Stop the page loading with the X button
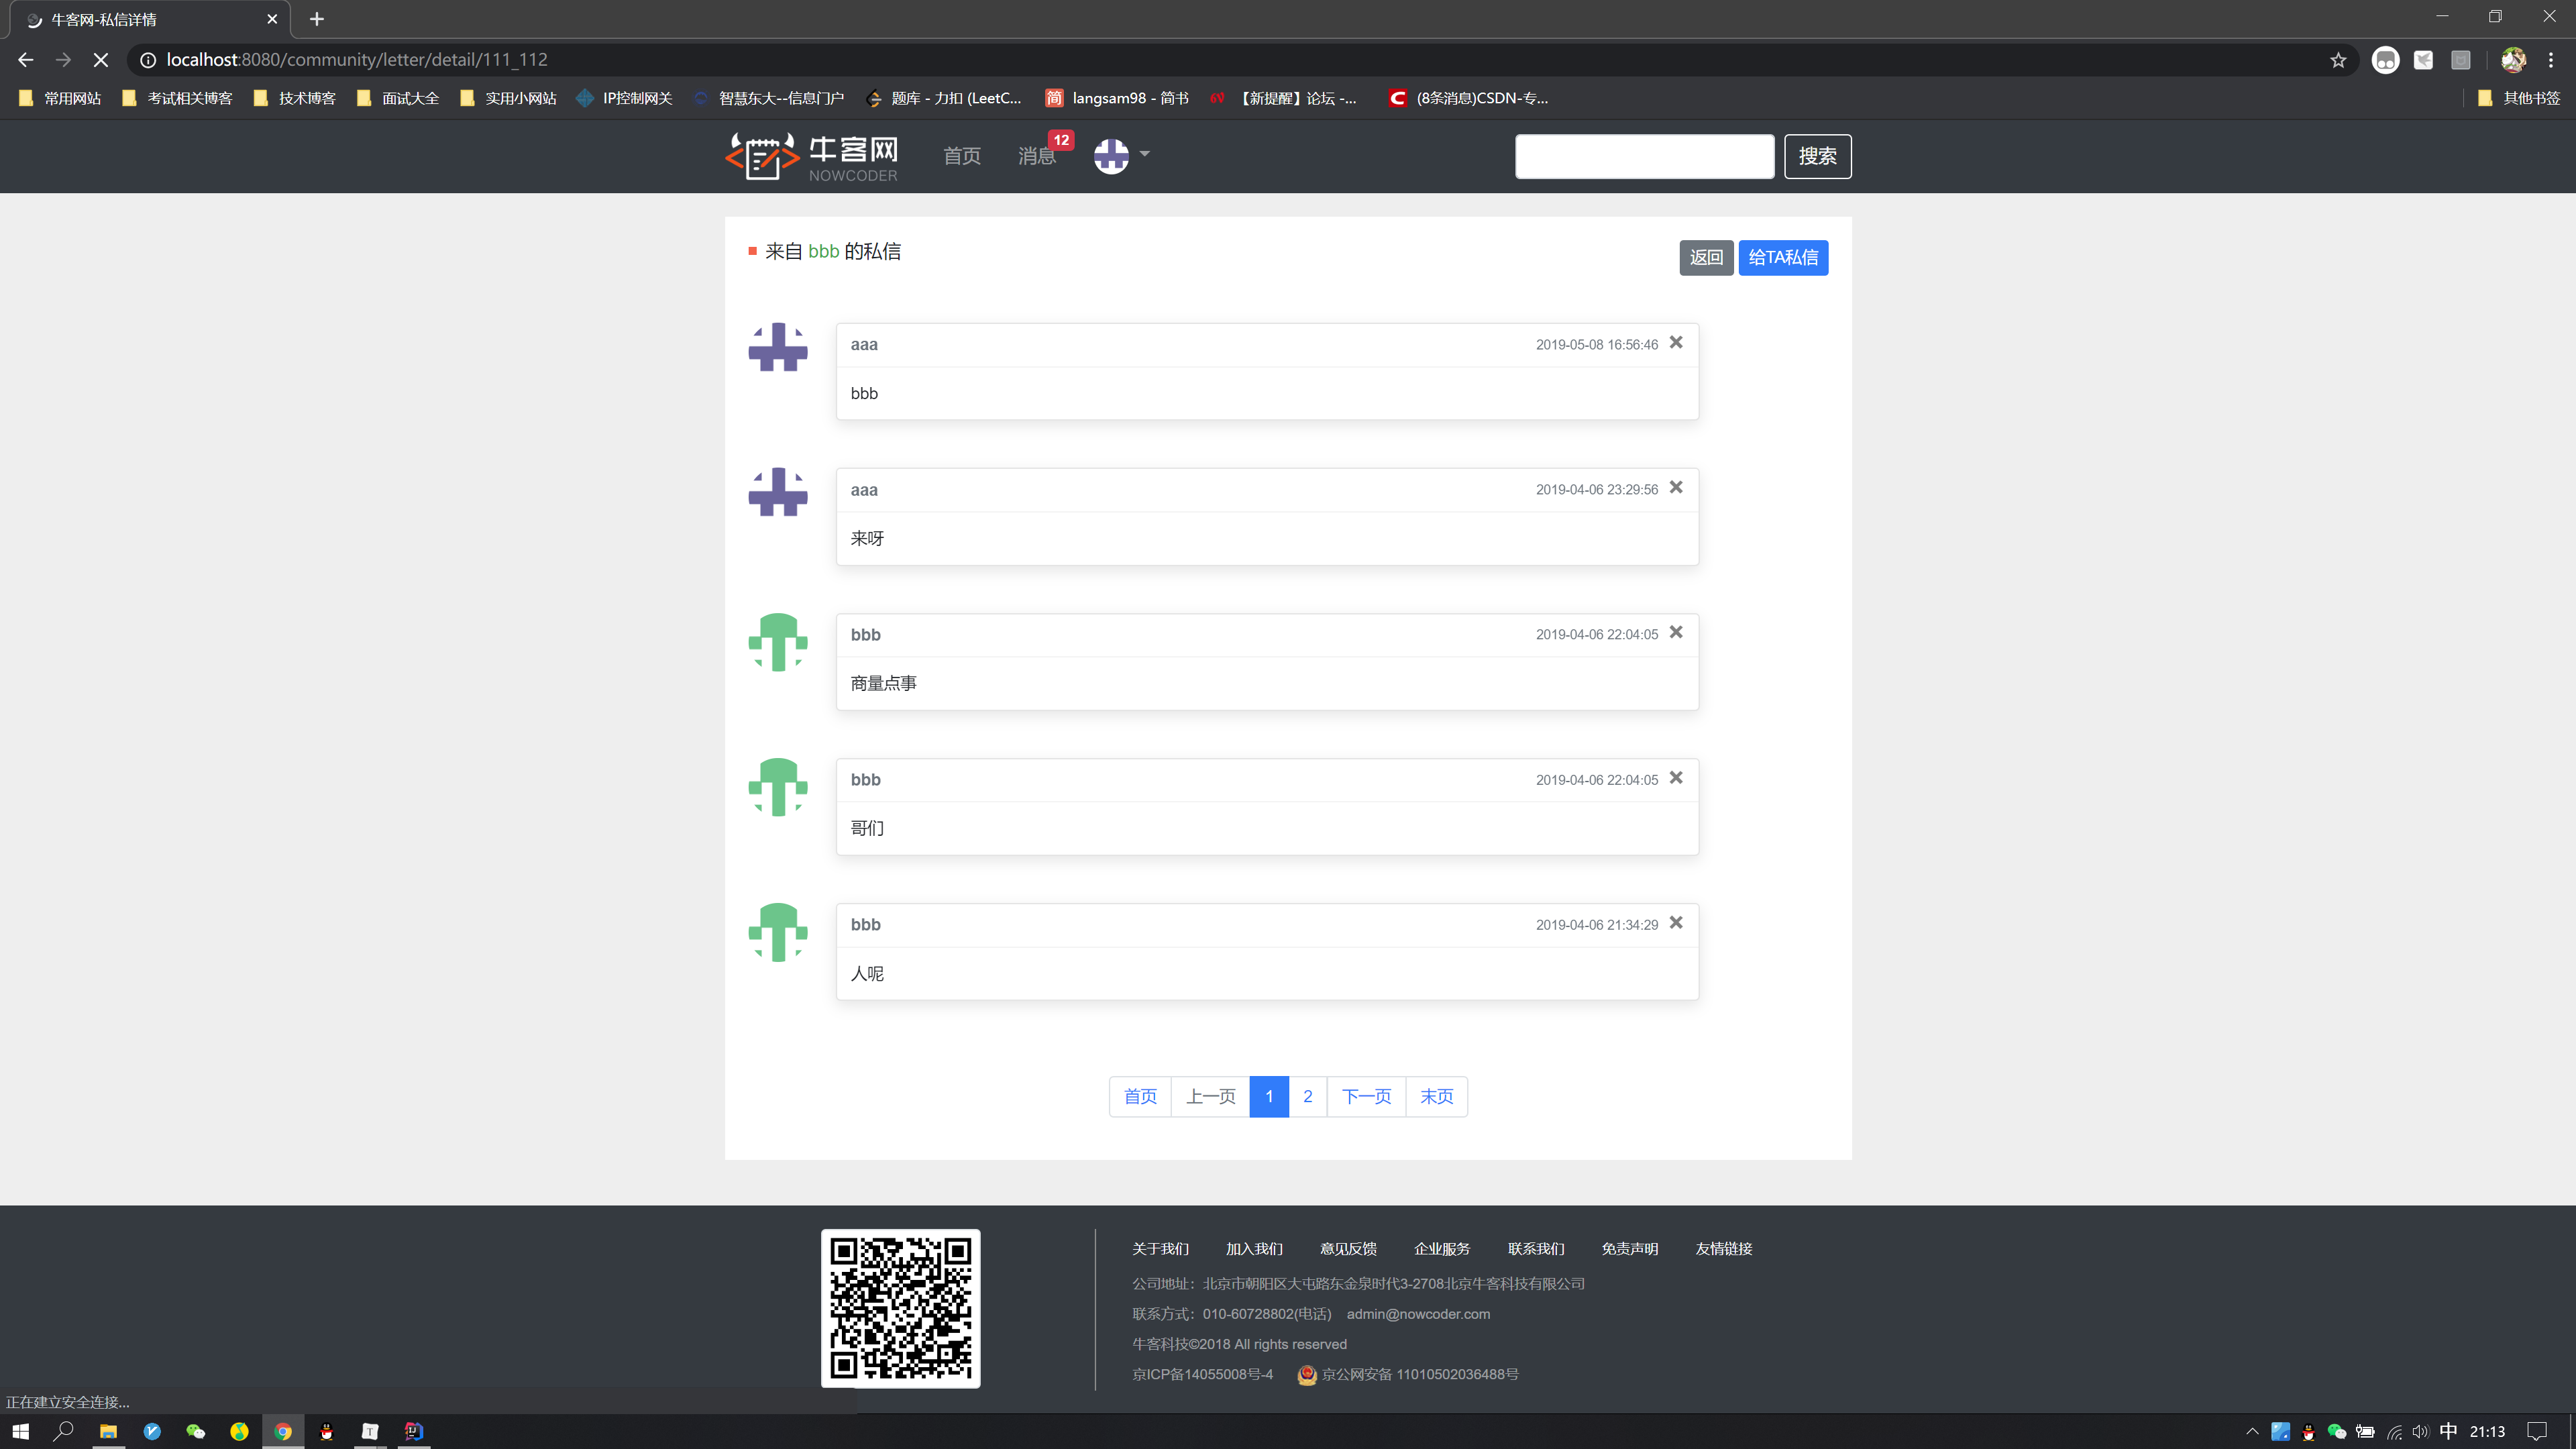Viewport: 2576px width, 1449px height. coord(101,60)
